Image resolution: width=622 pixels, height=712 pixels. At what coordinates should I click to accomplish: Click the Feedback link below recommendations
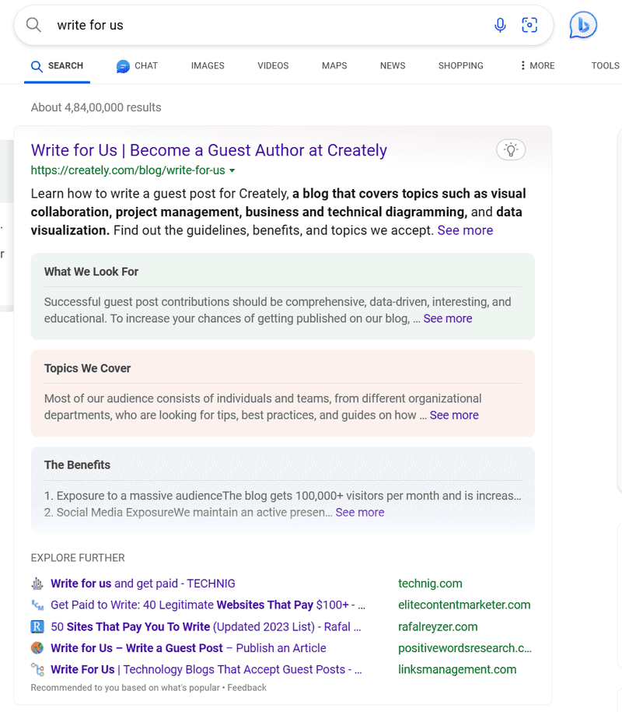pyautogui.click(x=246, y=688)
